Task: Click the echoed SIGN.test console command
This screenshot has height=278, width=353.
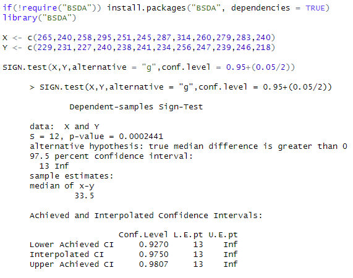Action: click(x=181, y=87)
